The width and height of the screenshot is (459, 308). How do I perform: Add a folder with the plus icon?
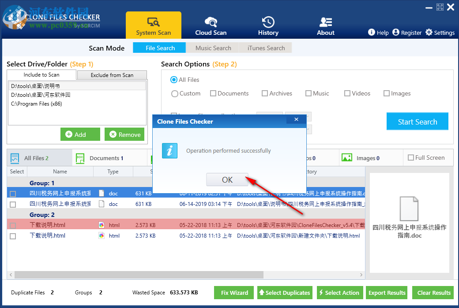(80, 134)
